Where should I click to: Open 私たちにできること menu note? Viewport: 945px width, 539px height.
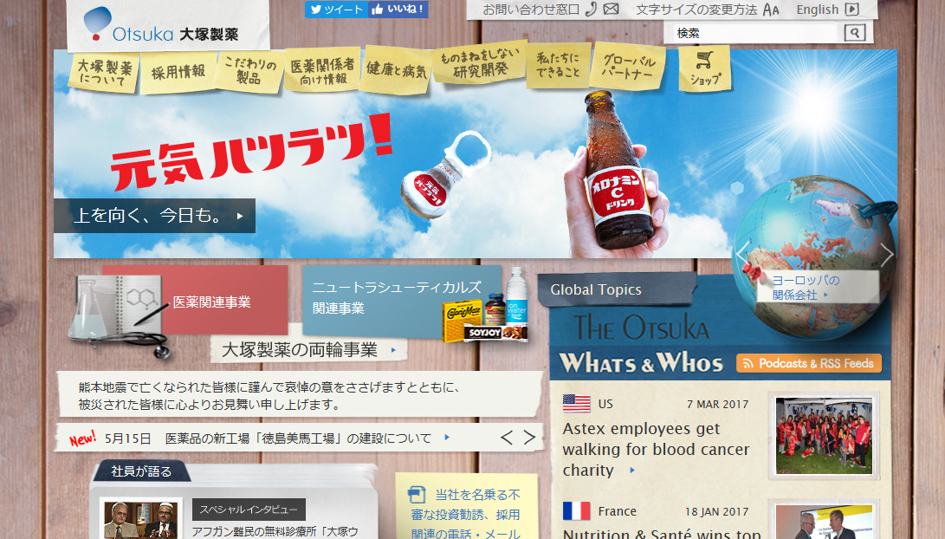(558, 65)
